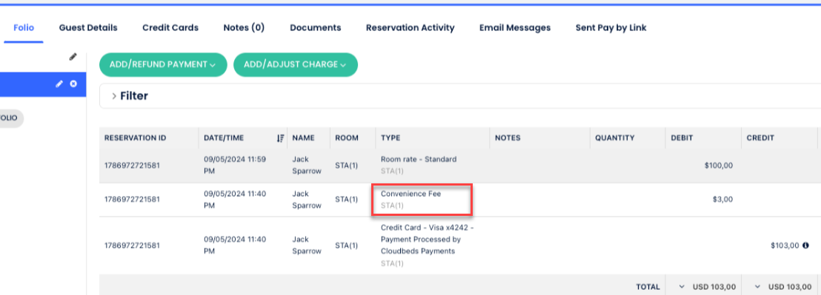View the Reservation Activity tab
Image resolution: width=821 pixels, height=295 pixels.
coord(410,27)
